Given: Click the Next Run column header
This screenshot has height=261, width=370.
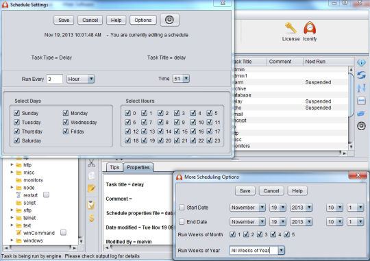Looking at the screenshot, I should click(328, 62).
